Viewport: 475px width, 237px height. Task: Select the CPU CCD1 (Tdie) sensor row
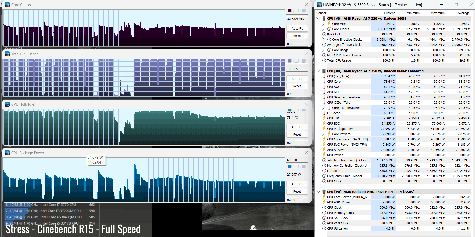click(396, 103)
